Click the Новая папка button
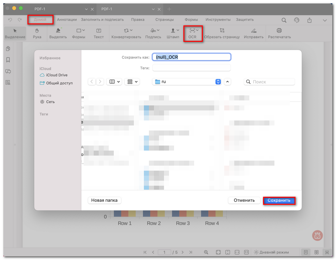This screenshot has width=336, height=260. pyautogui.click(x=104, y=200)
